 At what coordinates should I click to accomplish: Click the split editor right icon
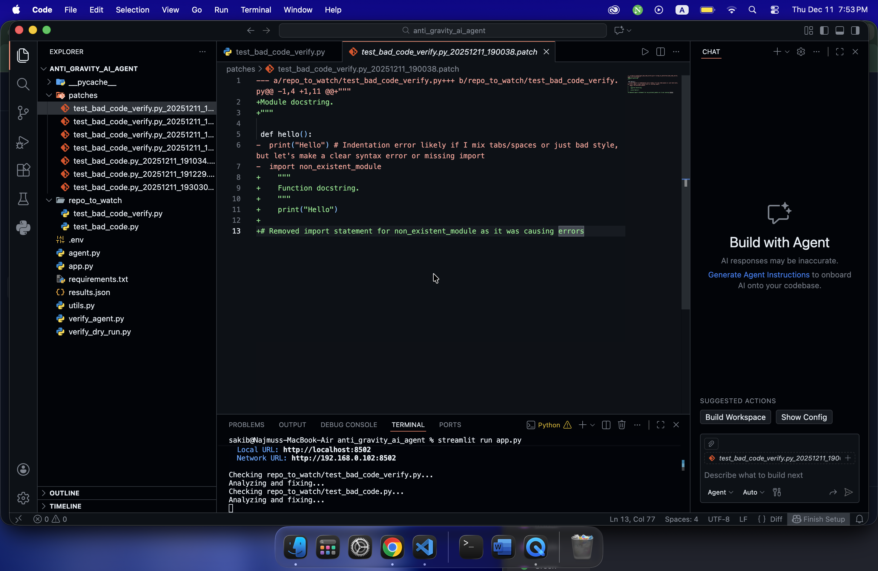tap(660, 52)
